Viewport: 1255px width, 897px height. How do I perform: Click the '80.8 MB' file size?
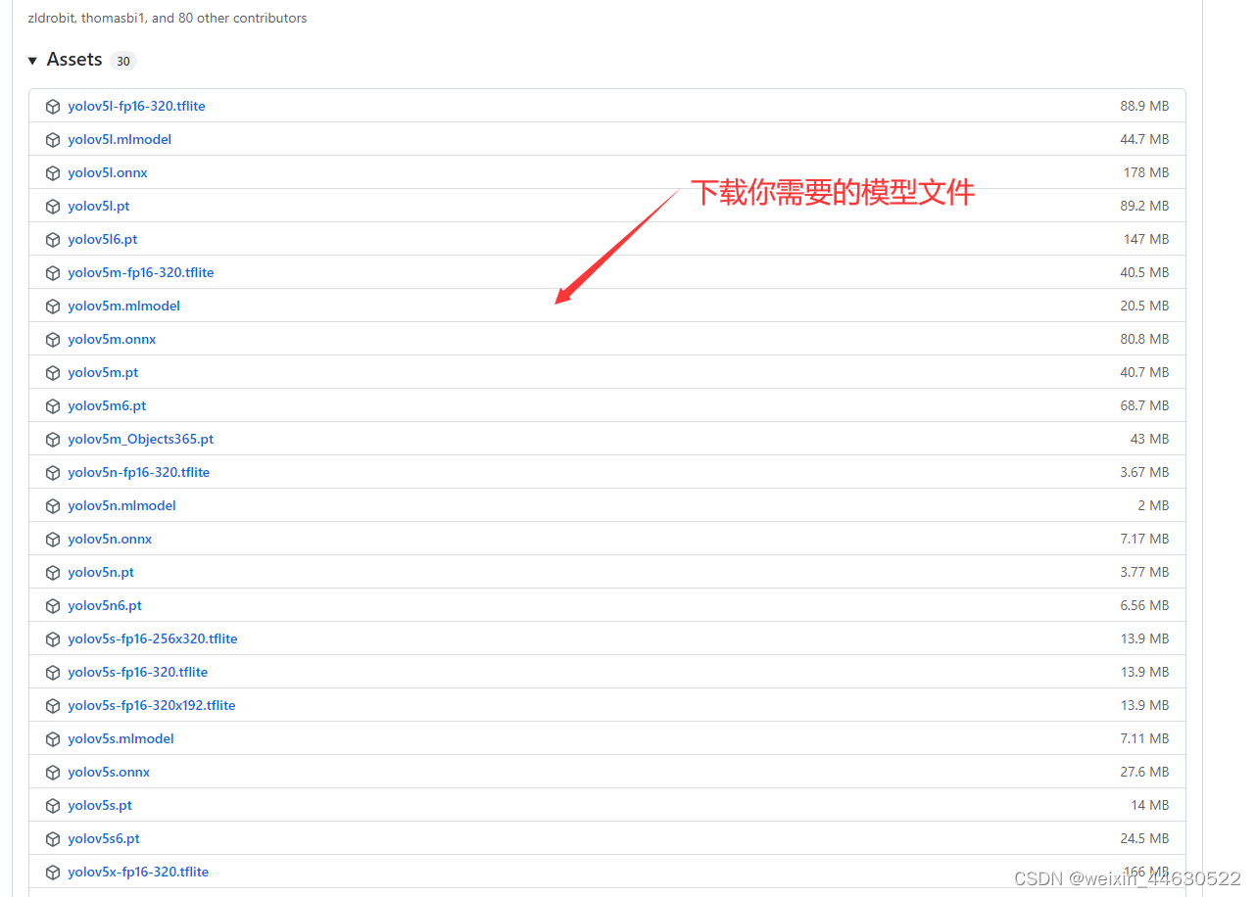click(x=1144, y=339)
